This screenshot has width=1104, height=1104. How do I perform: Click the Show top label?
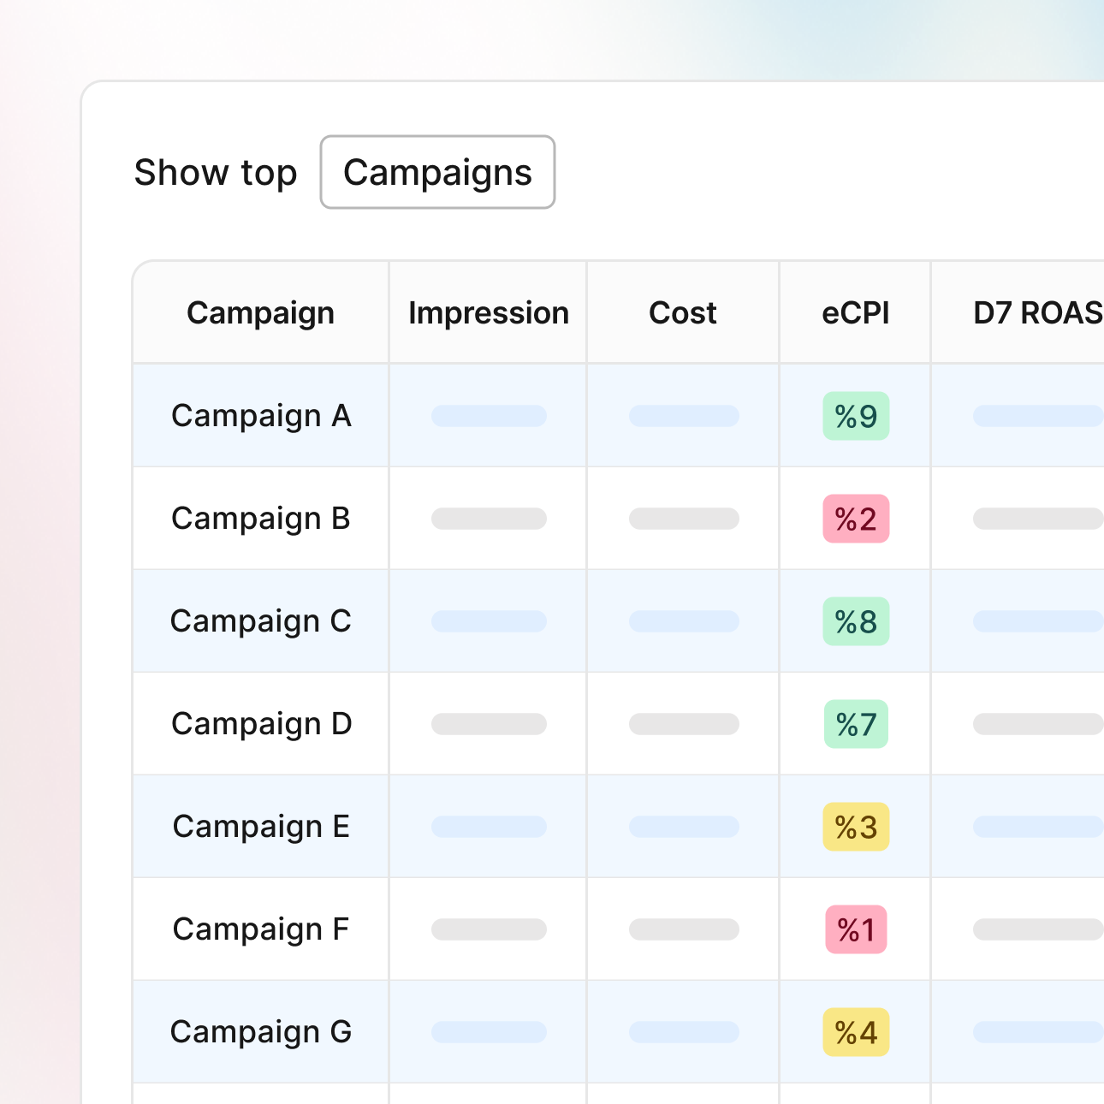pyautogui.click(x=216, y=172)
